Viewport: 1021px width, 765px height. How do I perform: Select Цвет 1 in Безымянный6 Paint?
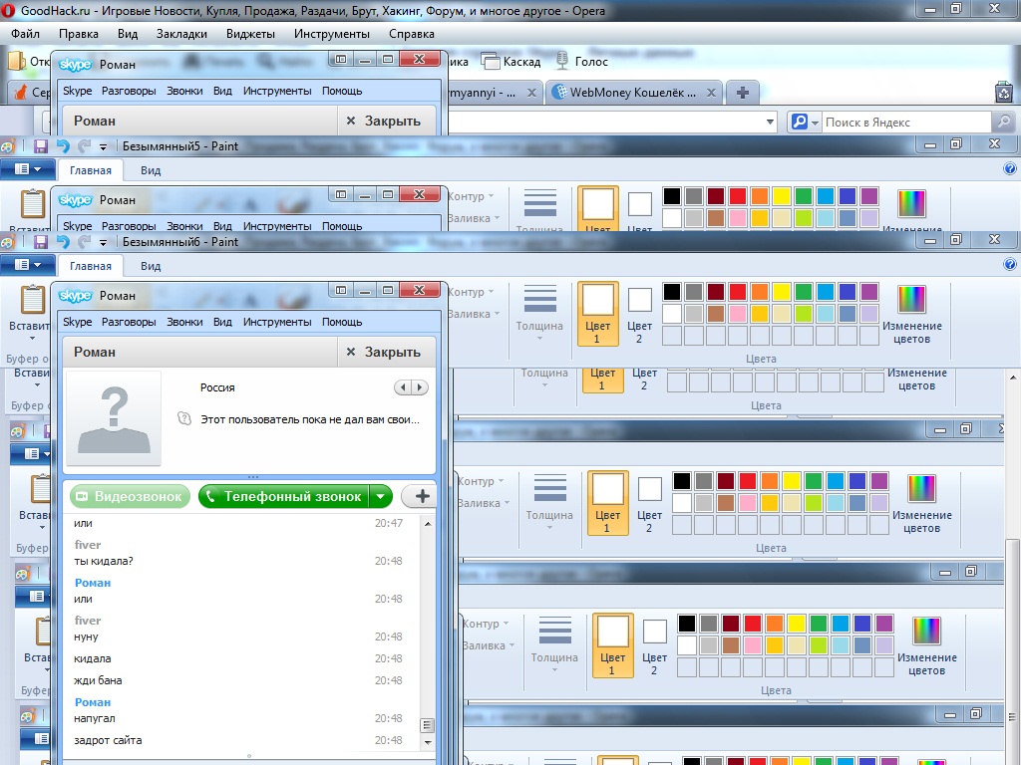pyautogui.click(x=598, y=314)
